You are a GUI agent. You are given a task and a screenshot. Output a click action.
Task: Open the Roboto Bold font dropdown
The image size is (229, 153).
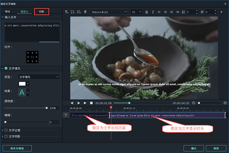click(x=108, y=12)
